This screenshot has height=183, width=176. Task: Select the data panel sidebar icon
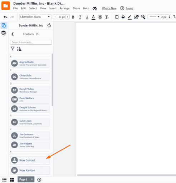click(x=4, y=33)
